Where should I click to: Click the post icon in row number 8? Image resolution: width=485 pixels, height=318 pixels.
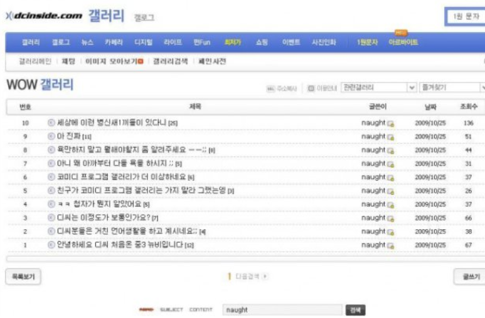51,150
